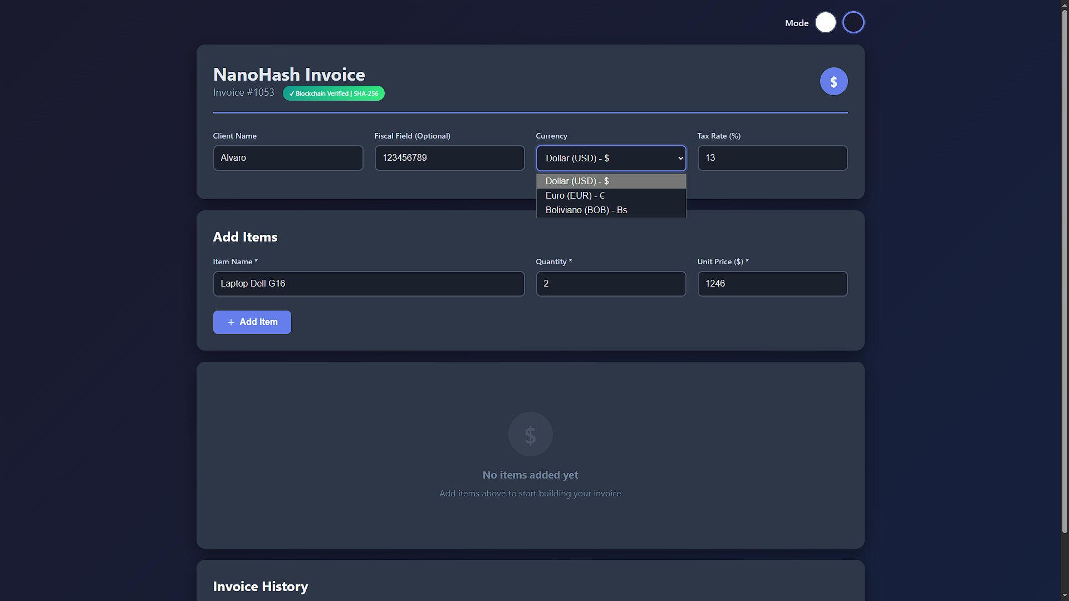Click the Blockchain Verified SHA-256 badge
Viewport: 1069px width, 601px height.
[x=334, y=93]
